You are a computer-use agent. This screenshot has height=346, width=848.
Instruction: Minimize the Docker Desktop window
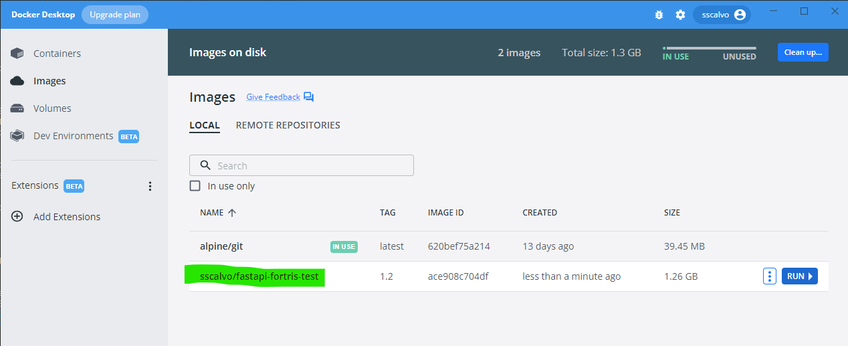pyautogui.click(x=774, y=11)
